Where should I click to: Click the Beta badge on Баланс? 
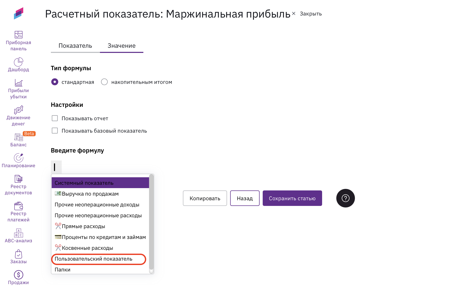(x=29, y=134)
